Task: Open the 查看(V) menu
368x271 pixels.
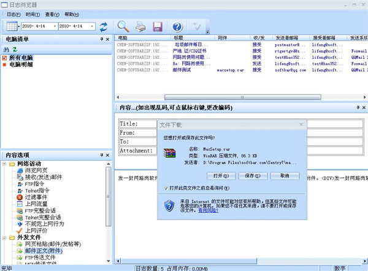Action: [52, 13]
